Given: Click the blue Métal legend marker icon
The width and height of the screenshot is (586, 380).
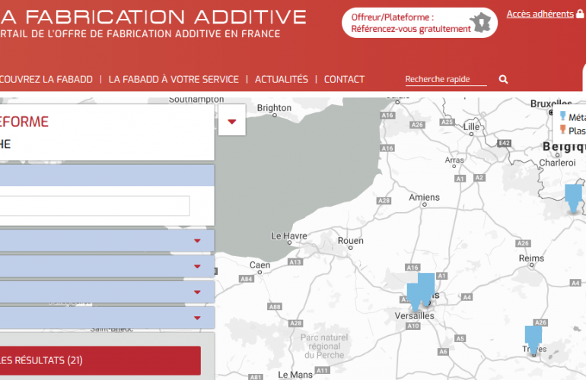Looking at the screenshot, I should click(563, 116).
